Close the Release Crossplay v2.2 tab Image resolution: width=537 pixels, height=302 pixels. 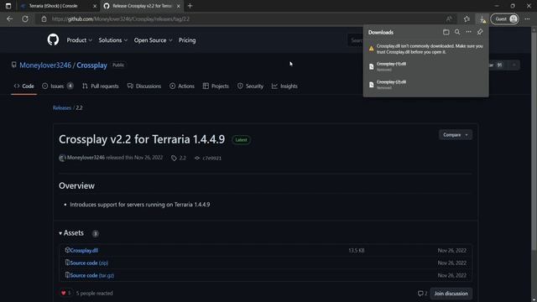point(178,6)
